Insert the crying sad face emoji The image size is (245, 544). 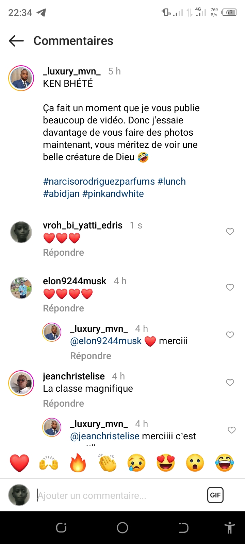tap(136, 463)
